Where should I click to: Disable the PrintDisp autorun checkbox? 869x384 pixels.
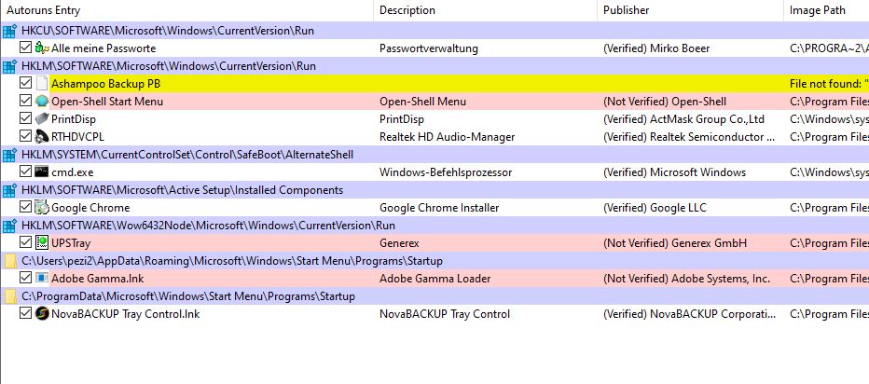point(25,118)
